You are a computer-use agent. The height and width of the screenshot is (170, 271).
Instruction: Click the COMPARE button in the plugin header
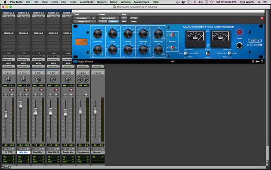pyautogui.click(x=113, y=21)
